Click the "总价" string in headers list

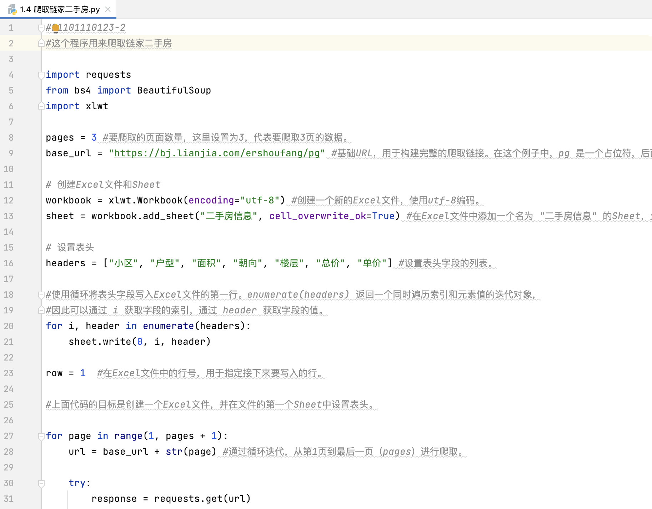coord(330,263)
